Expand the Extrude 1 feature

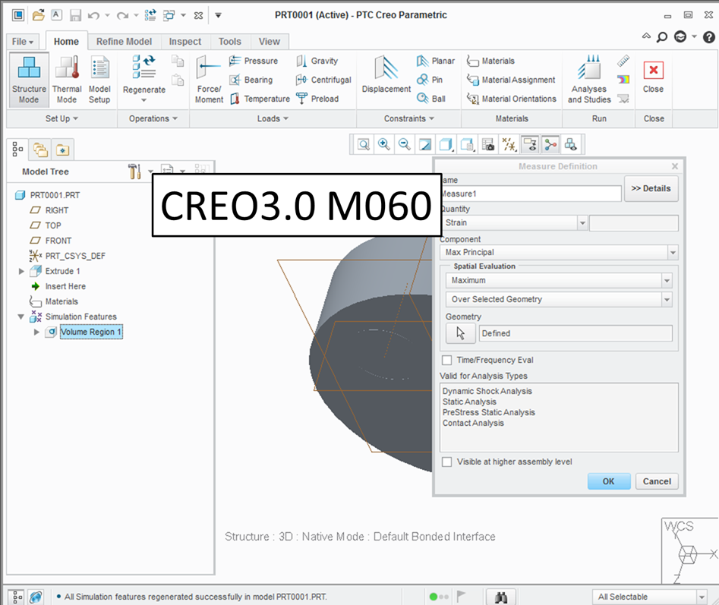(x=21, y=271)
